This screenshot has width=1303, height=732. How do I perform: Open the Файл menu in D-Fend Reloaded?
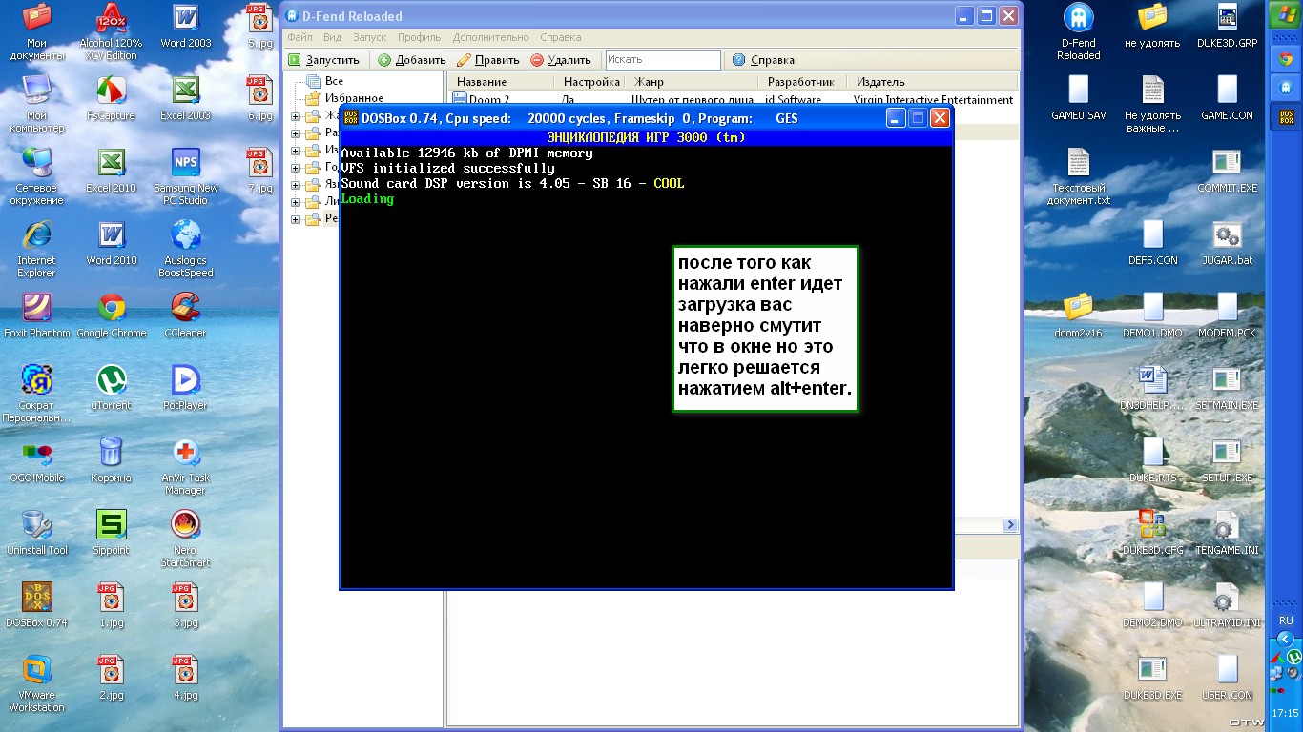300,37
